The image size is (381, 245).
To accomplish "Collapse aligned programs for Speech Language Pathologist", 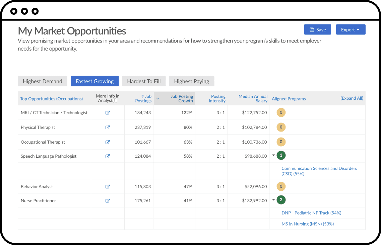I will point(273,155).
